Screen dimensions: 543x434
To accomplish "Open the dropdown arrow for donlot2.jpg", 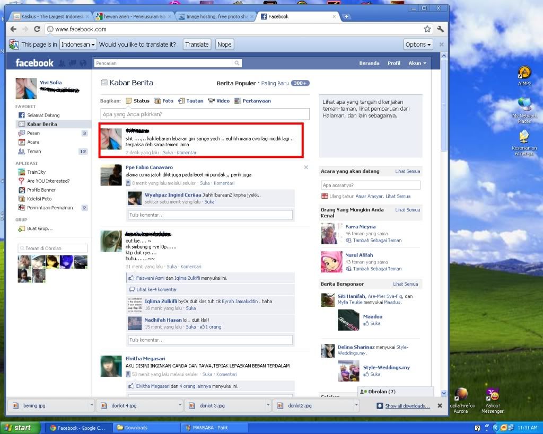I will click(x=356, y=404).
